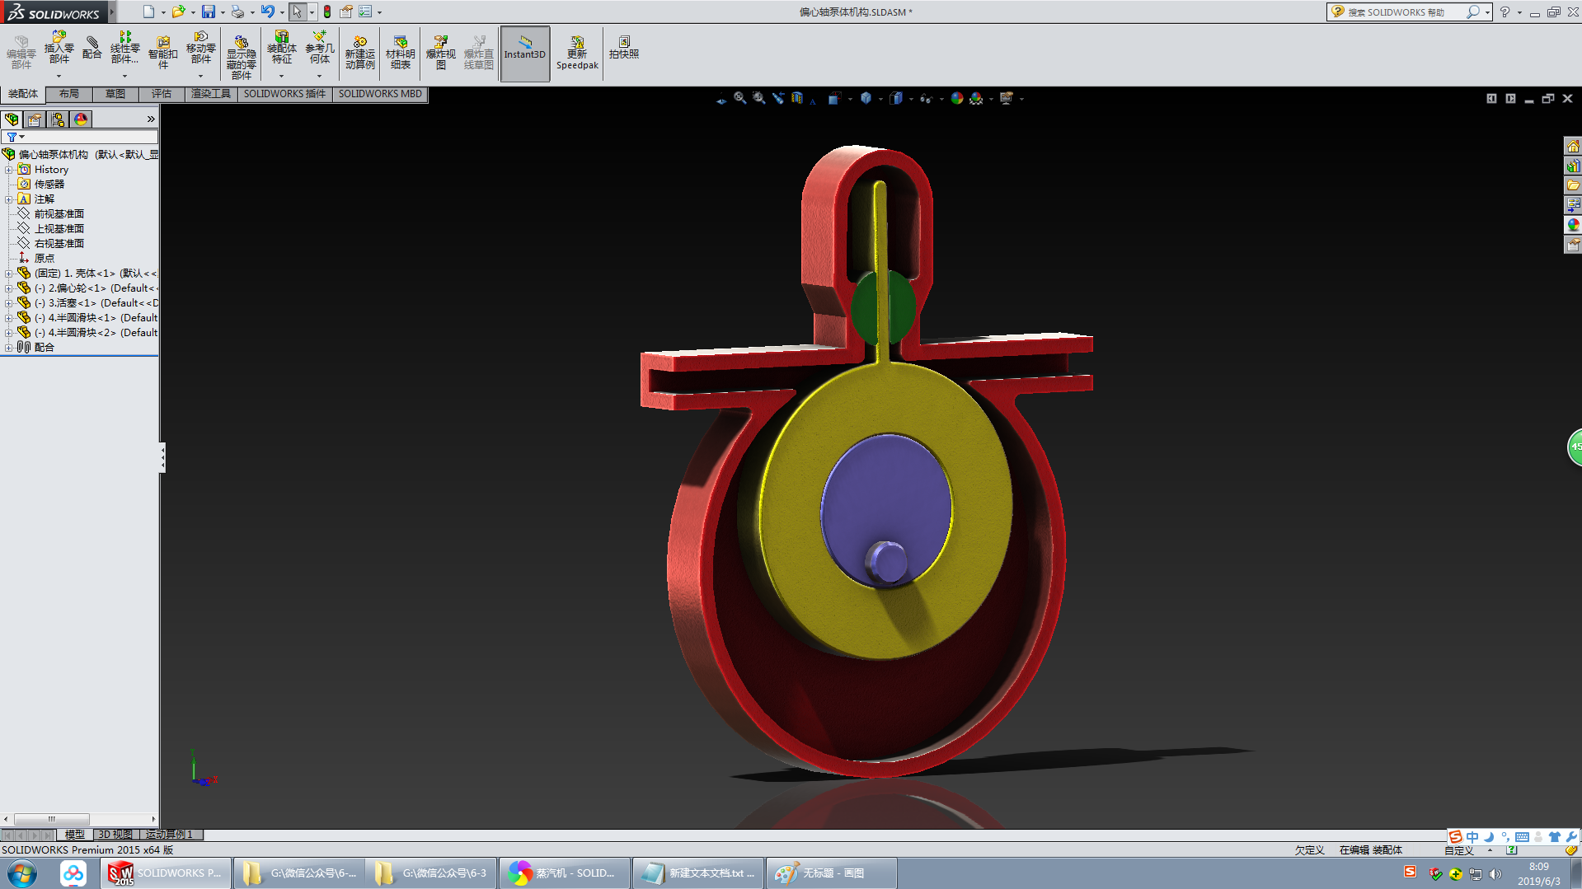Open the 3D 视图 bottom tab
The height and width of the screenshot is (889, 1582).
[x=115, y=835]
